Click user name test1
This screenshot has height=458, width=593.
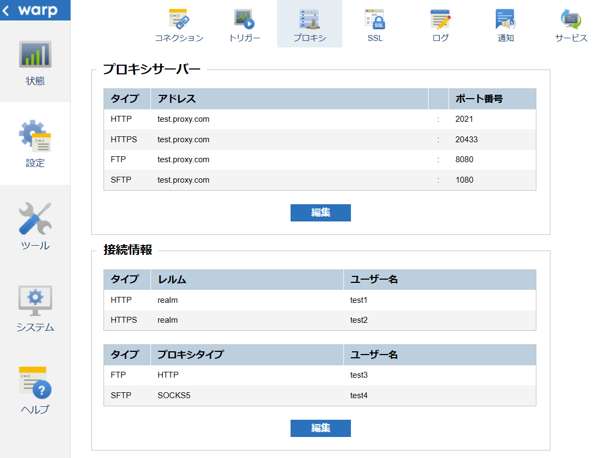coord(358,300)
